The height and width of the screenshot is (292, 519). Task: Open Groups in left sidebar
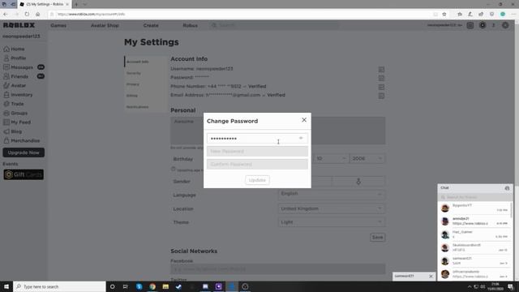15,114
